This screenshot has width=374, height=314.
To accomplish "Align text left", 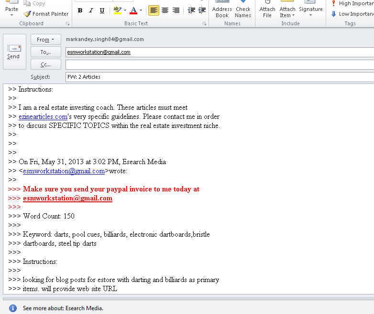I will coord(154,10).
